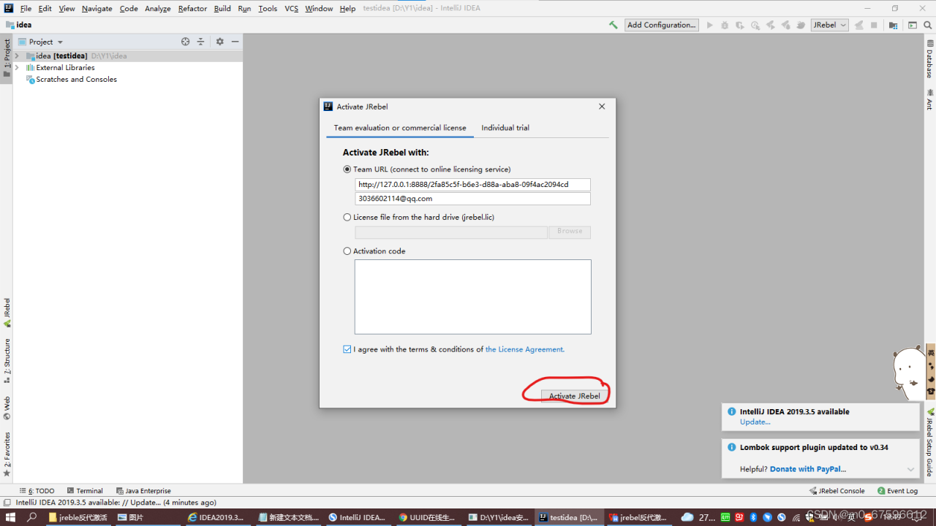Open the Windows Start menu
Viewport: 936px width, 526px height.
point(10,517)
